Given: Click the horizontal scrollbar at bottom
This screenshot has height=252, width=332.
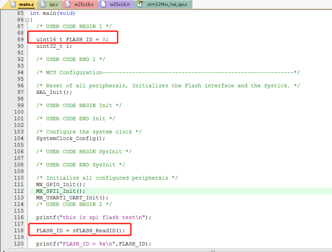Looking at the screenshot, I should [169, 251].
